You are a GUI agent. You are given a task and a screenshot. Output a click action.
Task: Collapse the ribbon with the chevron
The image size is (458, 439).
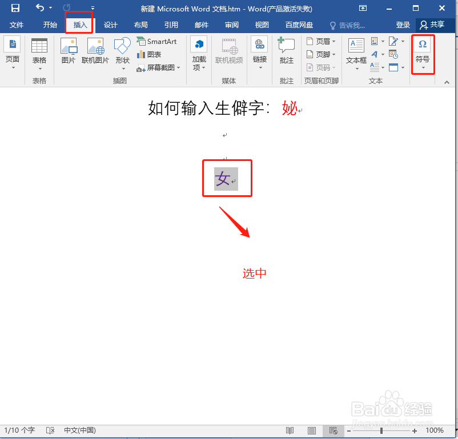[x=447, y=82]
